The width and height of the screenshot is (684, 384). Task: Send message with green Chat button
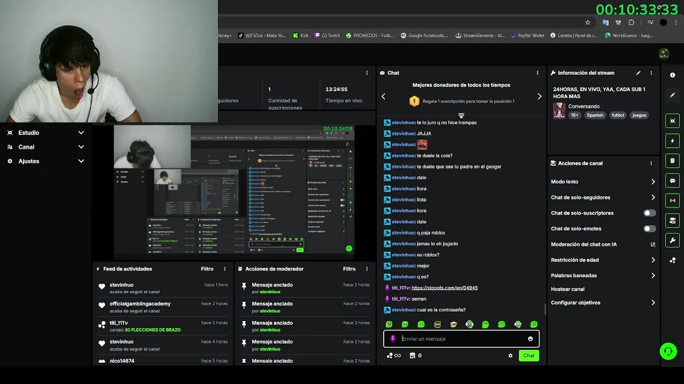528,356
